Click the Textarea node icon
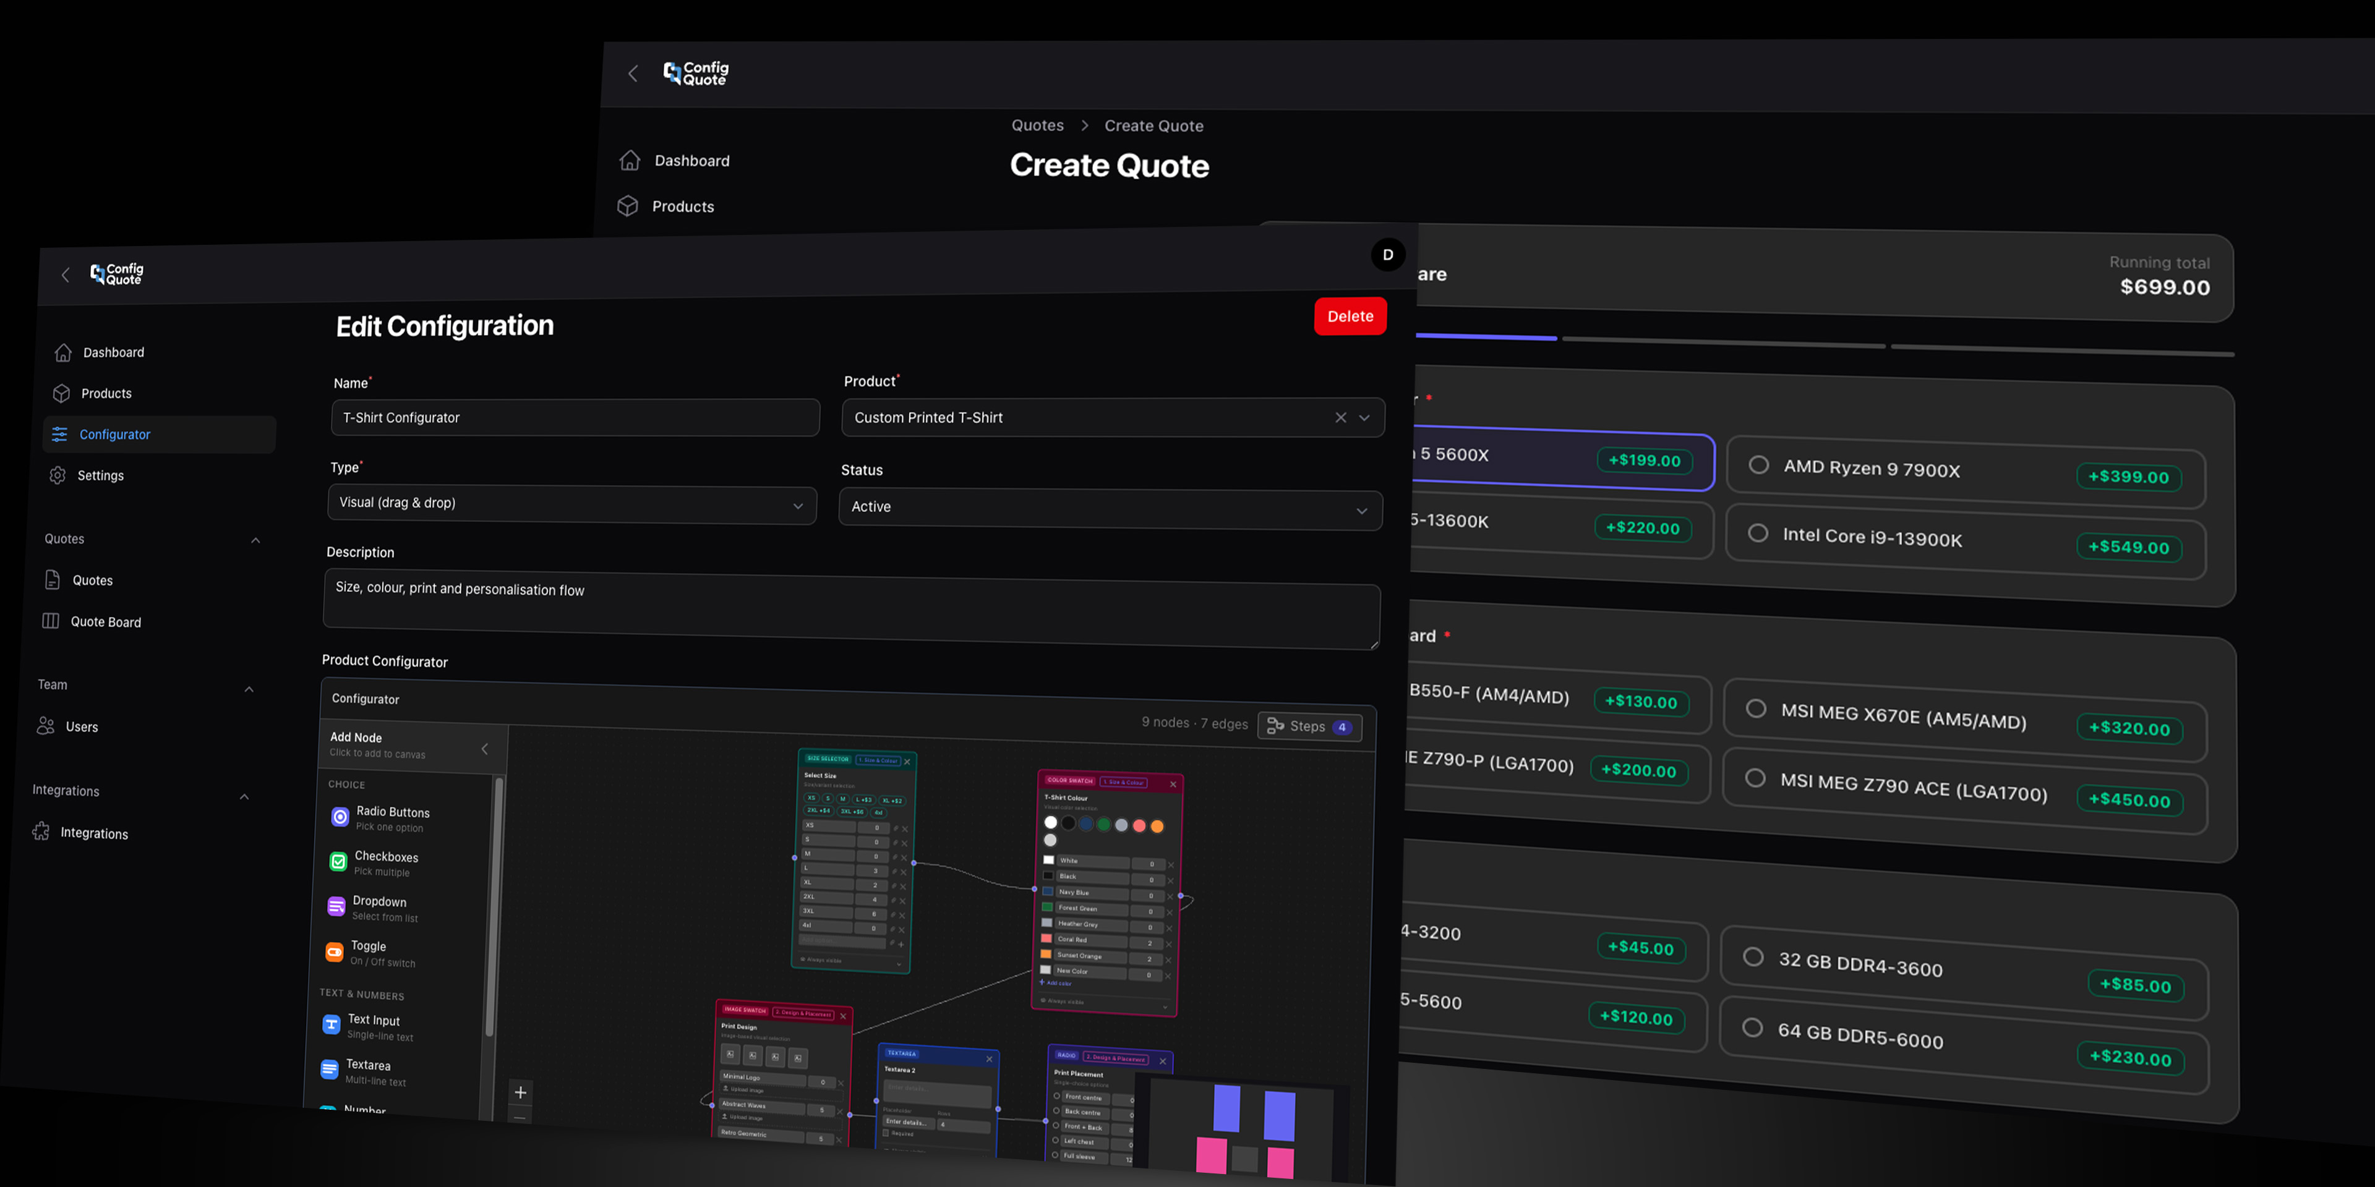Image resolution: width=2375 pixels, height=1187 pixels. (330, 1068)
